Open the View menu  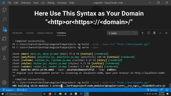tap(36, 3)
